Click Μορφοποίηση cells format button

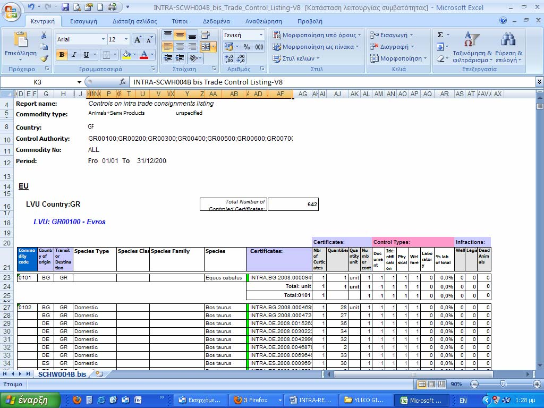398,58
